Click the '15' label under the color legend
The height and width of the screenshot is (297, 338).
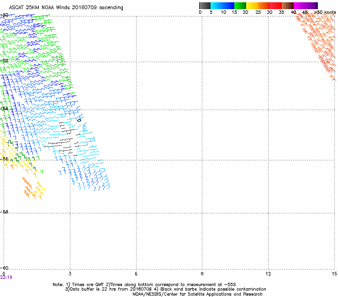tap(234, 12)
